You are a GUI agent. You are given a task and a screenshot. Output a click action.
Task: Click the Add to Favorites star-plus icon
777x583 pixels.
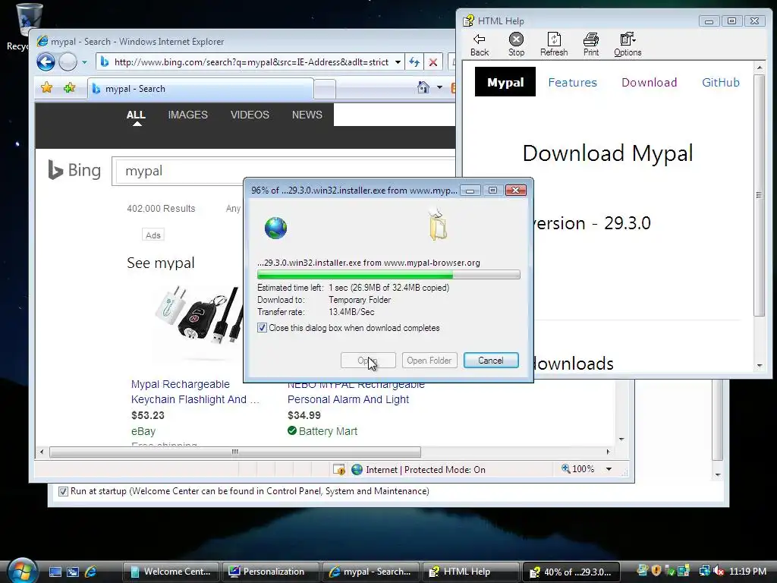click(x=69, y=88)
